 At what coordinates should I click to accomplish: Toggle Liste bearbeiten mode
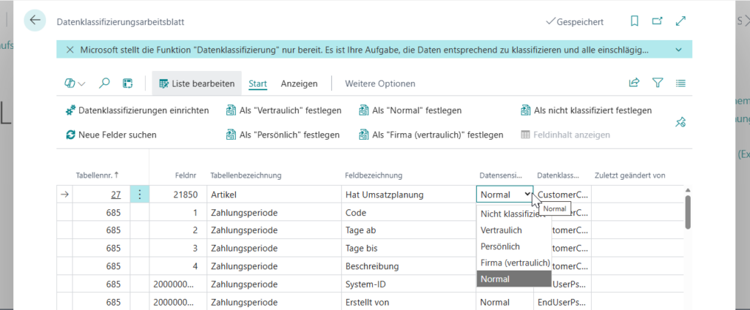[x=196, y=83]
